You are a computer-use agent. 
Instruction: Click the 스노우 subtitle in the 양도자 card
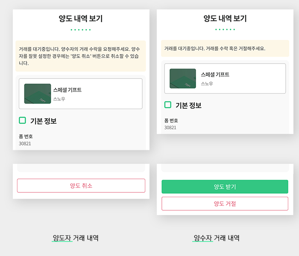(59, 99)
